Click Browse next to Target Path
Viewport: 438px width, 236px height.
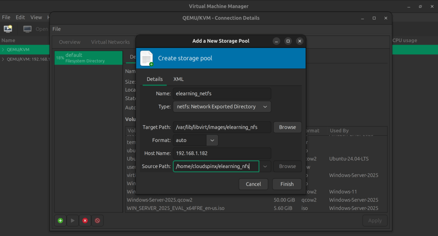287,127
